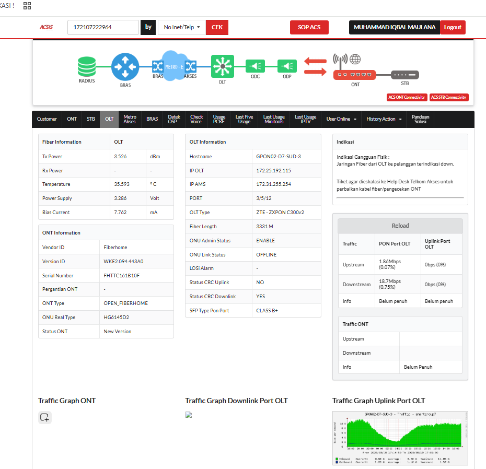Image resolution: width=486 pixels, height=469 pixels.
Task: Click the customer number search field
Action: [x=103, y=27]
